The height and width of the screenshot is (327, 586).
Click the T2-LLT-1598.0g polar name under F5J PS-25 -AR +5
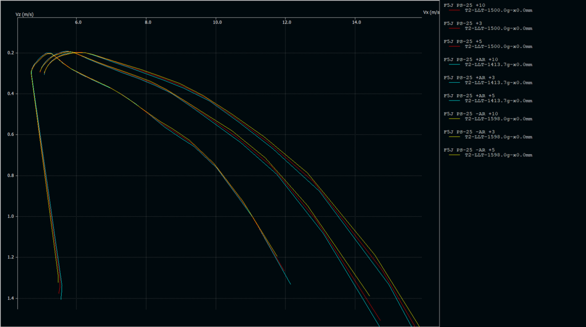(x=498, y=155)
